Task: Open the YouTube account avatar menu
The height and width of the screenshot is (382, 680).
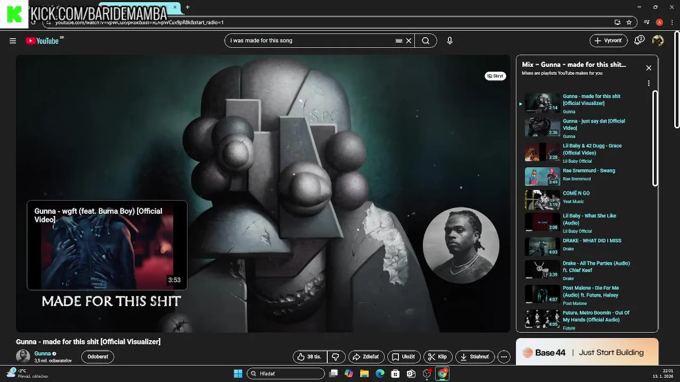Action: [658, 41]
